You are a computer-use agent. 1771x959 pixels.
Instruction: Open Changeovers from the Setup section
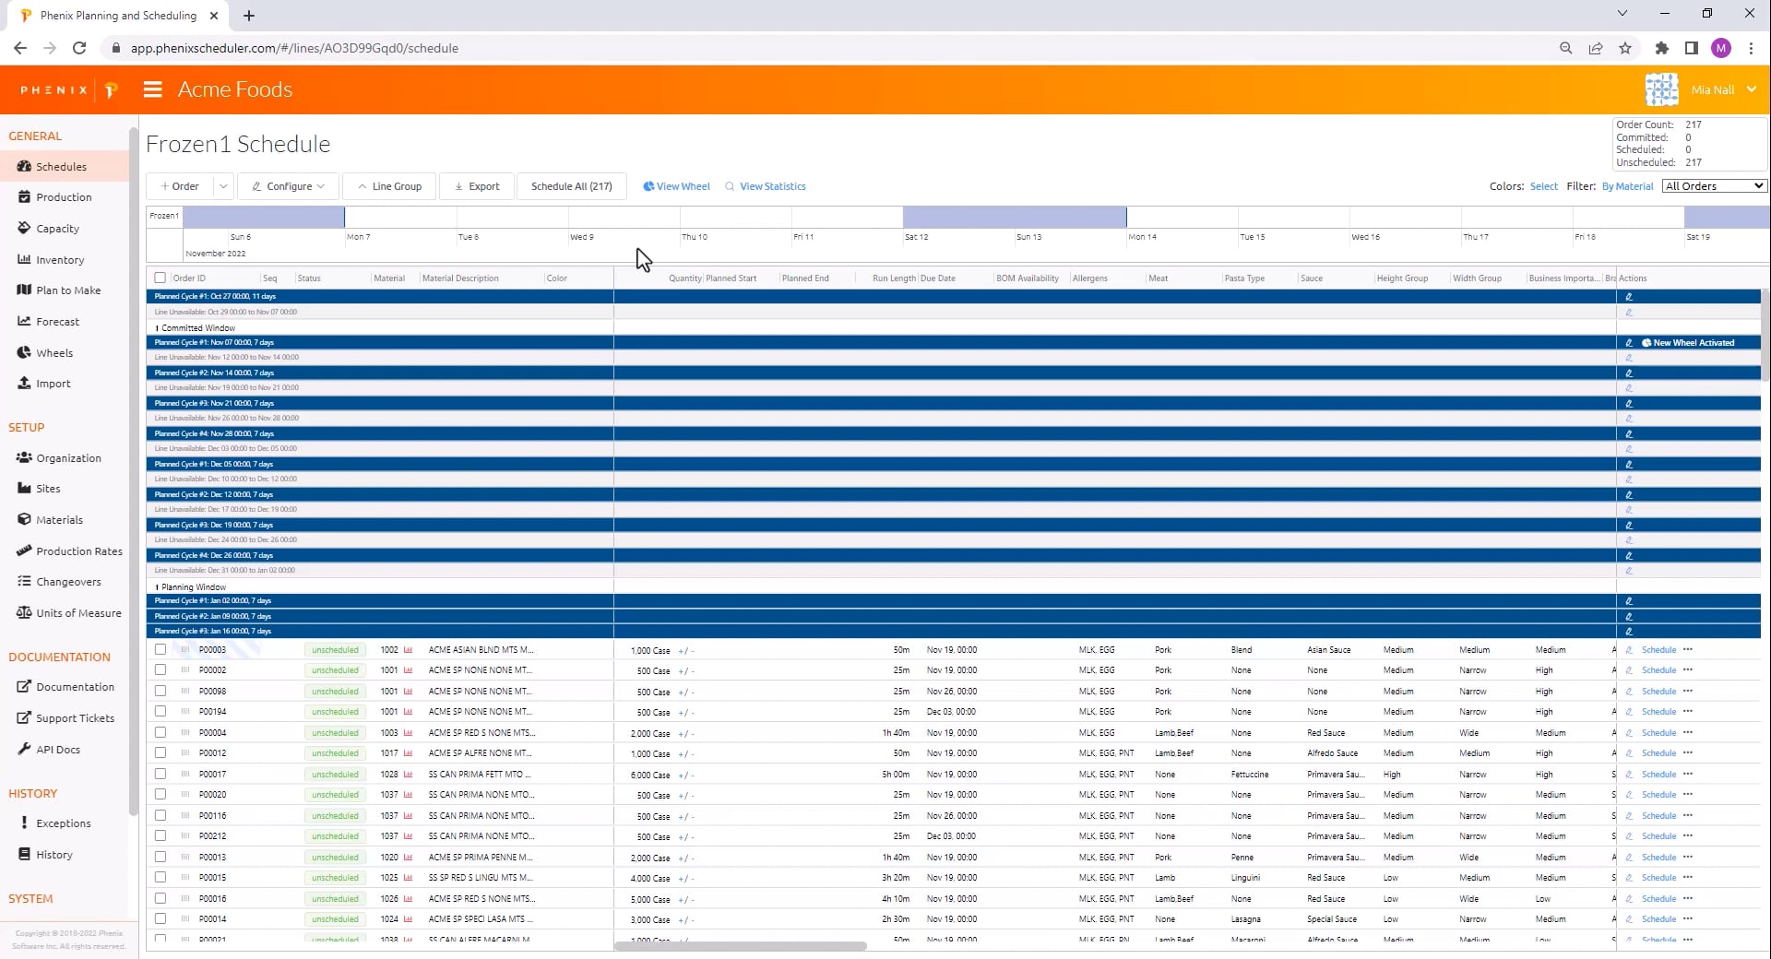[68, 582]
